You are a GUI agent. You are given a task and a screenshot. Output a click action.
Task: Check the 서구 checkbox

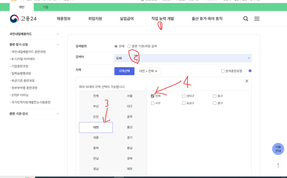point(152,103)
